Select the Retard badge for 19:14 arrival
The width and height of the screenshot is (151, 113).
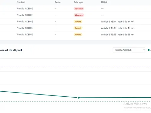[x=78, y=22]
